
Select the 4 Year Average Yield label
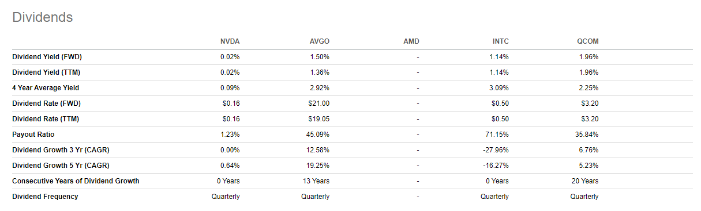(46, 88)
